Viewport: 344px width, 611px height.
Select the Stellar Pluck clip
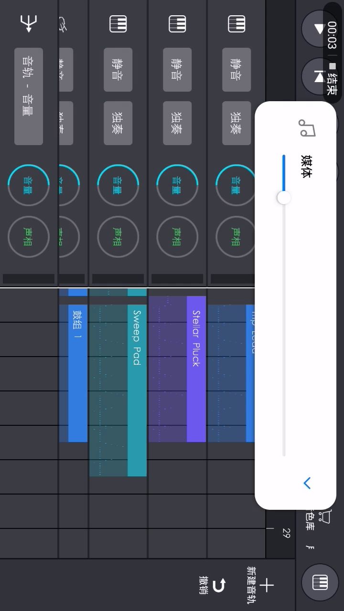tap(177, 369)
